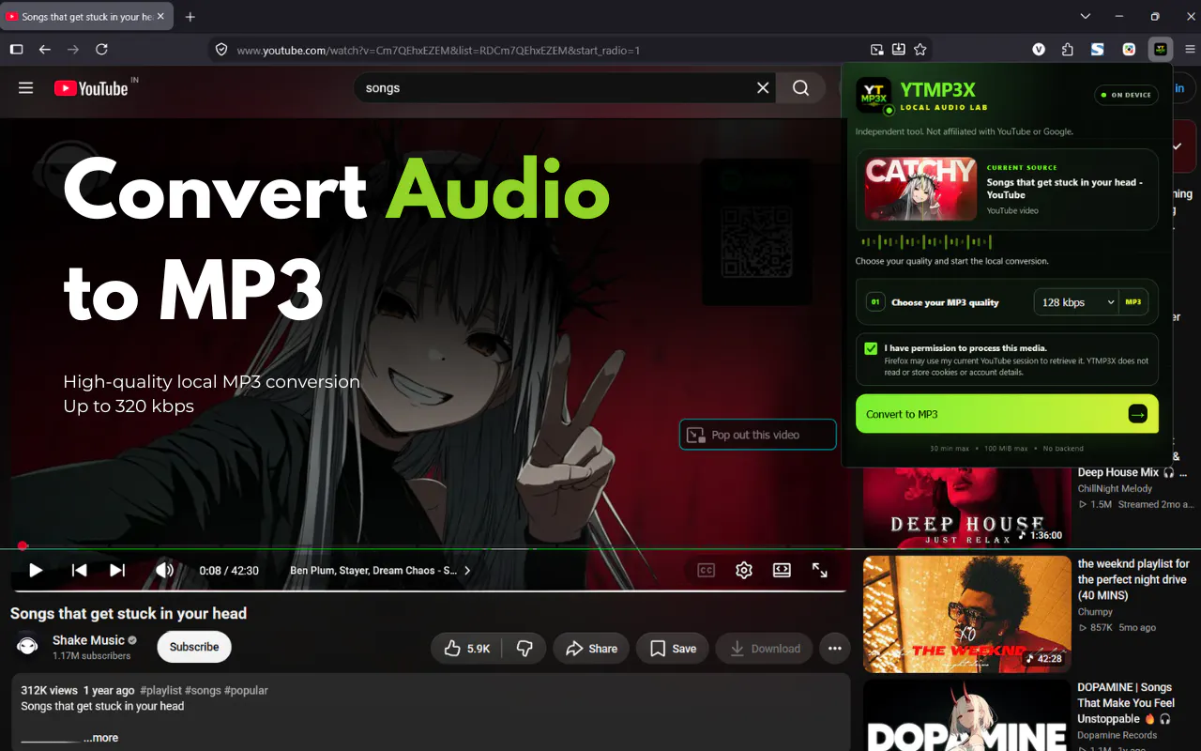Expand chapter title Ben Plum, Stayer chevron
Image resolution: width=1201 pixels, height=751 pixels.
[467, 570]
